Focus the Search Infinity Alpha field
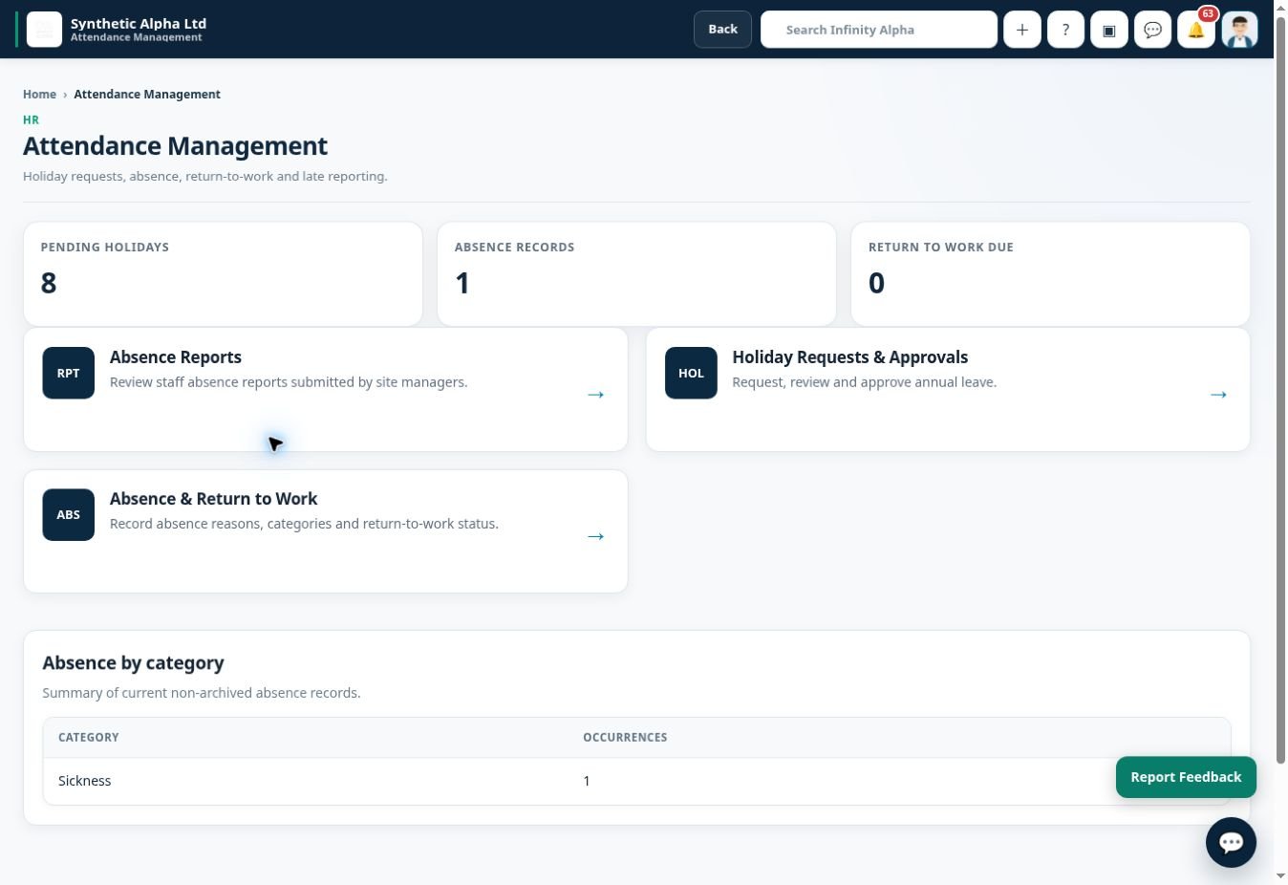Screen dimensions: 1288x885 tap(879, 30)
